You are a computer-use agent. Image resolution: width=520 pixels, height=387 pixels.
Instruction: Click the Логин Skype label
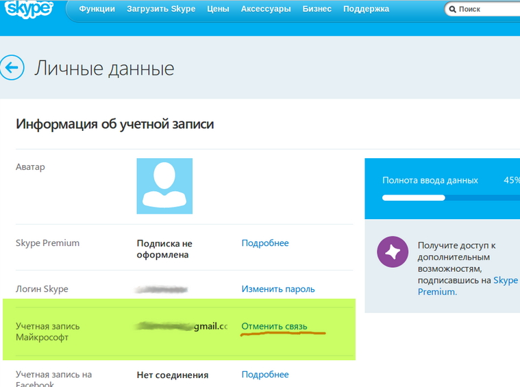click(42, 289)
